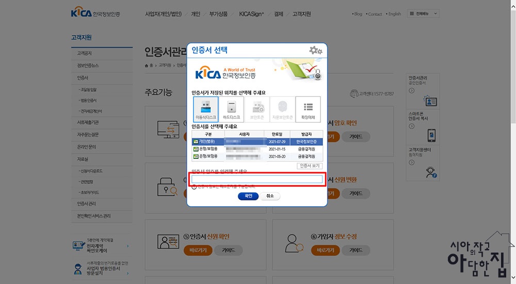The image size is (516, 284).
Task: Select the 개인(범용) certificate row
Action: [257, 142]
